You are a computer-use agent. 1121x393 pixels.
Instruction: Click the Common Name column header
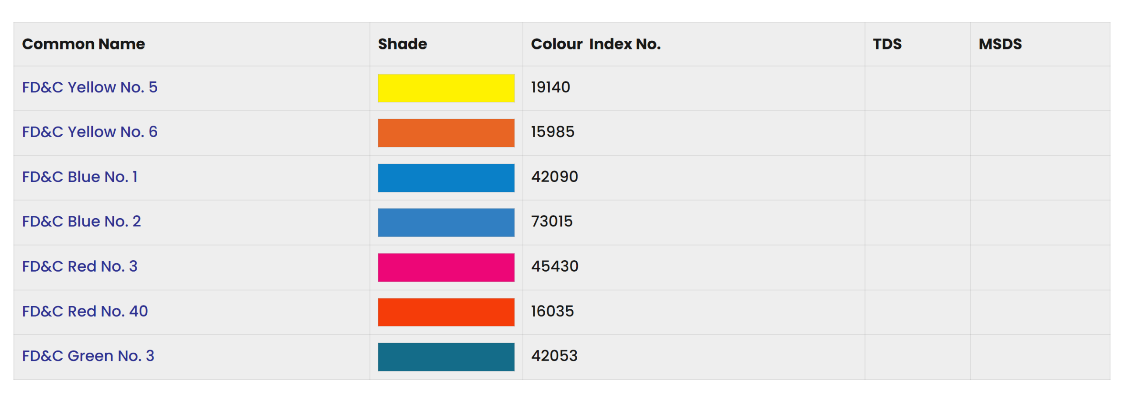coord(83,44)
